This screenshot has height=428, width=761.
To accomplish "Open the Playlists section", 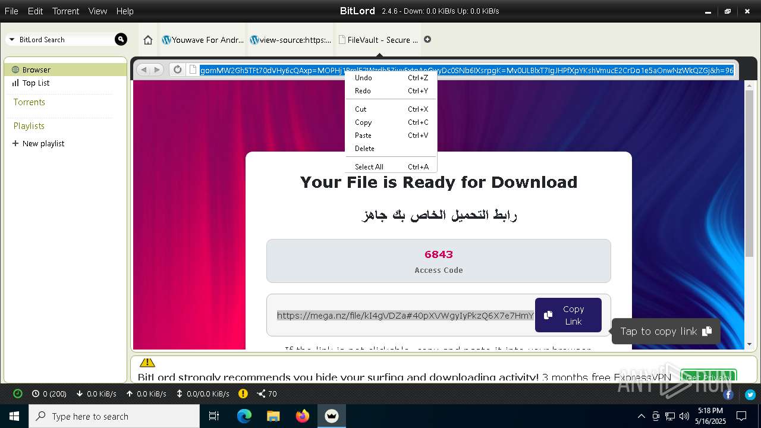I will 29,126.
